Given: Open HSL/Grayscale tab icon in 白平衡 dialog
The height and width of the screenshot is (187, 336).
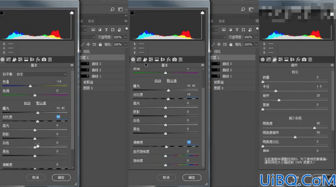Looking at the screenshot, I should pos(20,60).
